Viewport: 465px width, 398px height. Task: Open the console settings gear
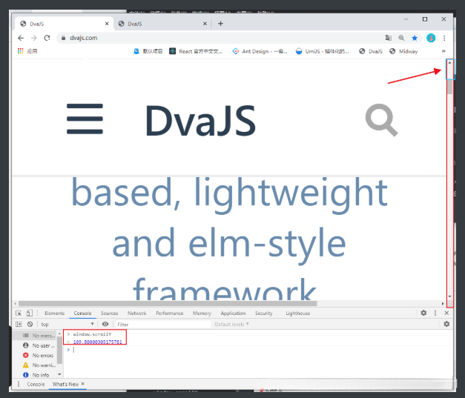[x=446, y=324]
